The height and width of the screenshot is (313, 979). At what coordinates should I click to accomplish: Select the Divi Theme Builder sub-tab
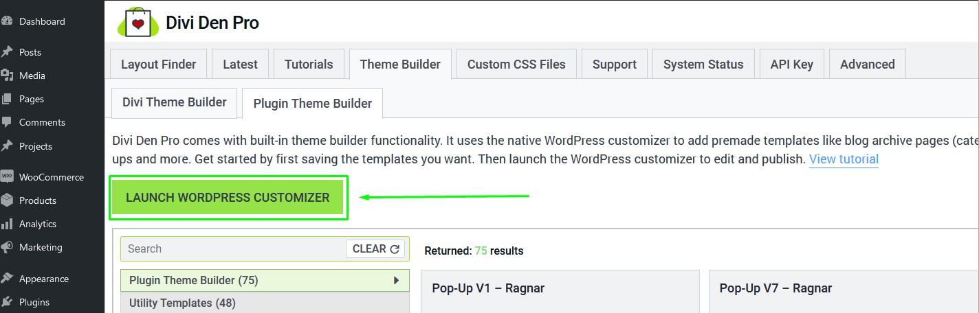[x=174, y=102]
